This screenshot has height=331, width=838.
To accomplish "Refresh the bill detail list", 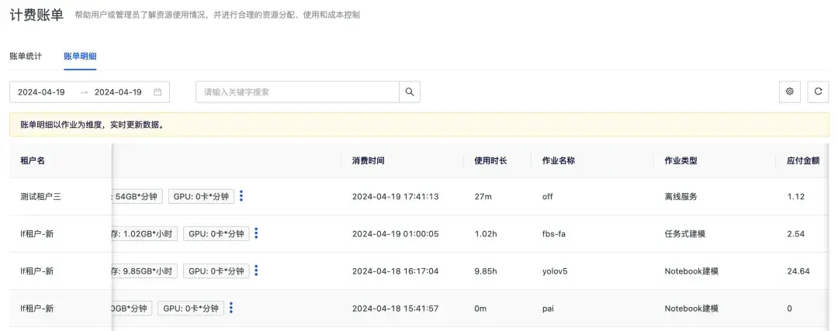I will pyautogui.click(x=818, y=91).
